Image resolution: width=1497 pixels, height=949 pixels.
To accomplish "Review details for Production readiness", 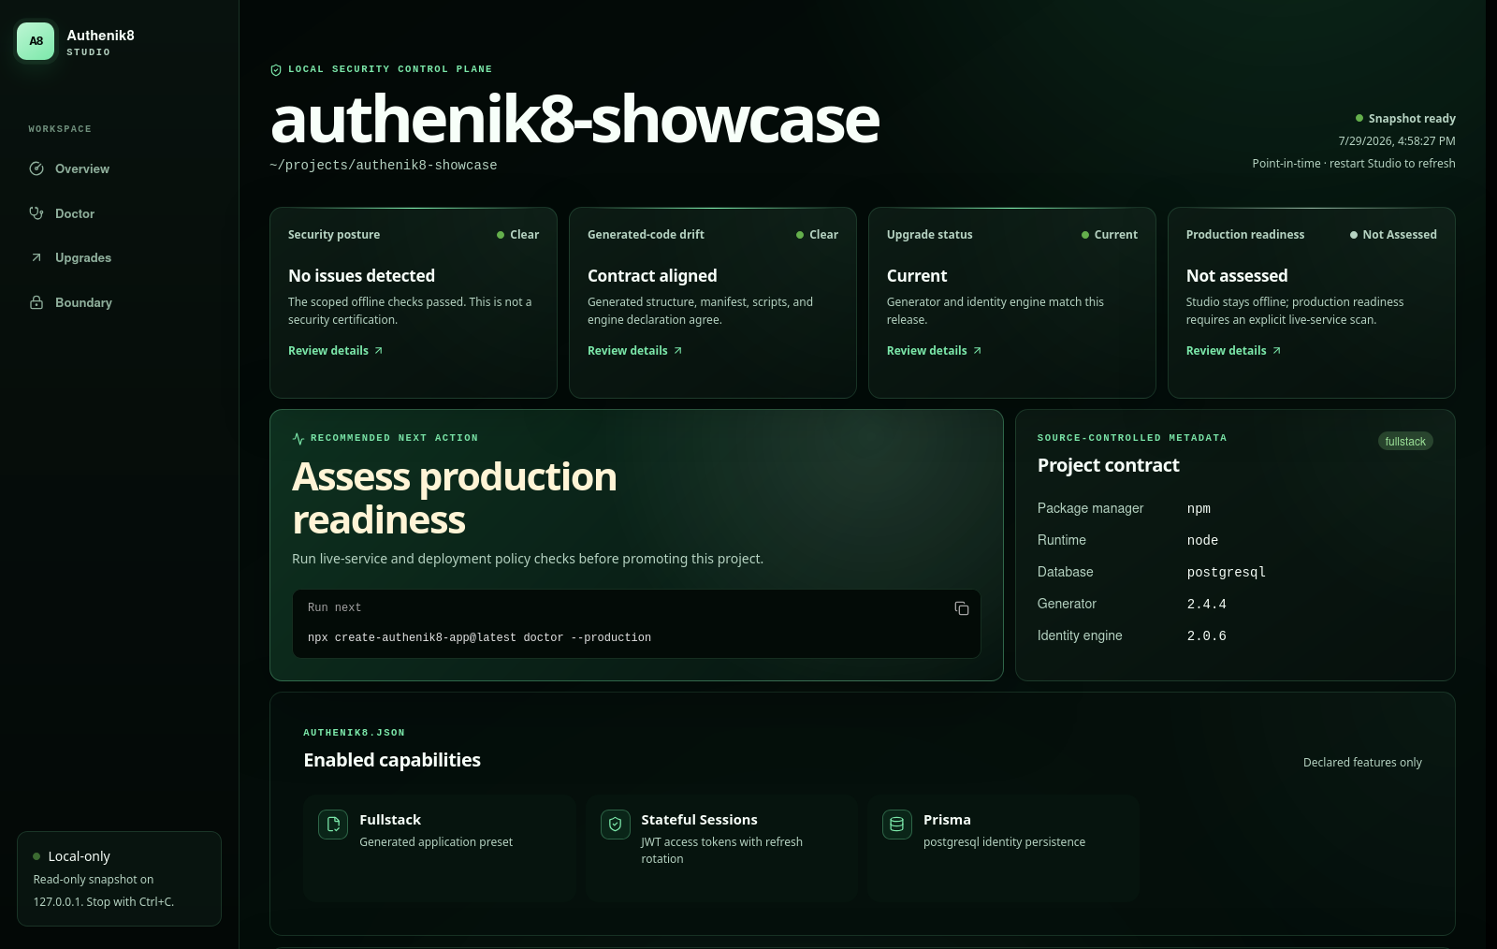I will (1234, 351).
